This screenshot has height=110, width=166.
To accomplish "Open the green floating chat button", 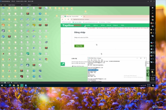I will point(63,64).
